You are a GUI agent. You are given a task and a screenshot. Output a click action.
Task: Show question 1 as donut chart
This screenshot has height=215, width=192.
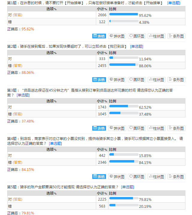(x=137, y=36)
